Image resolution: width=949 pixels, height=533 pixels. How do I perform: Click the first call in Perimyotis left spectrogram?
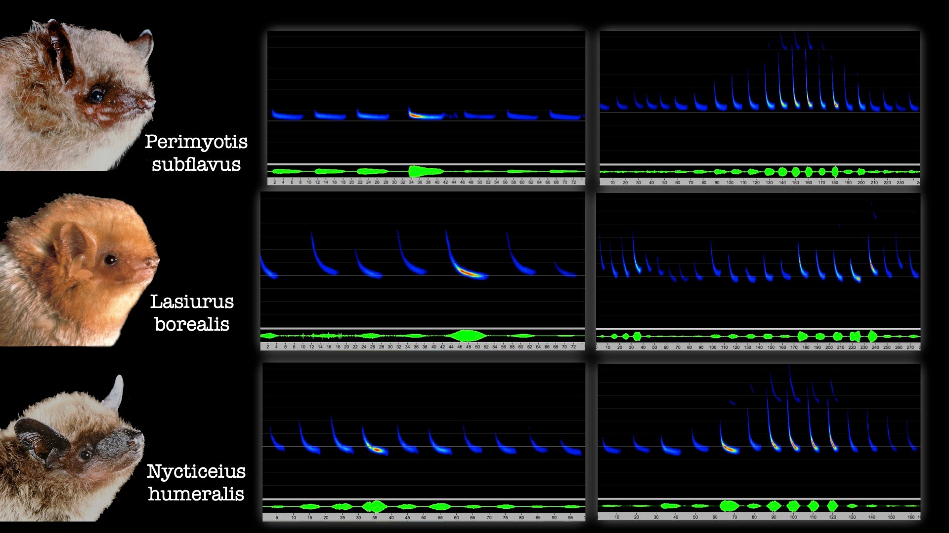pyautogui.click(x=287, y=116)
